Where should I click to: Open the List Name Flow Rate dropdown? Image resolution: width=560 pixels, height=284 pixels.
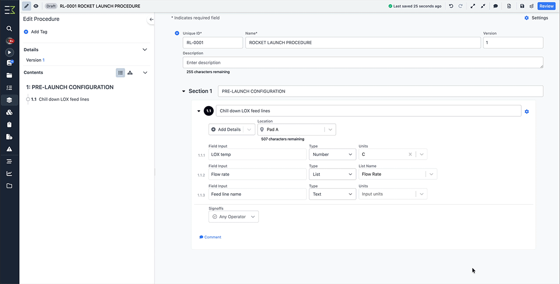click(x=398, y=174)
